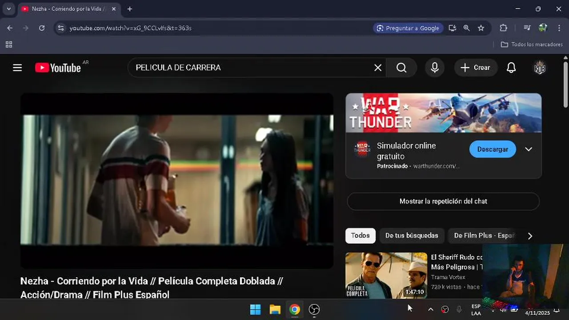Open El Sheriff Rudo video title
This screenshot has width=569, height=320.
457,262
